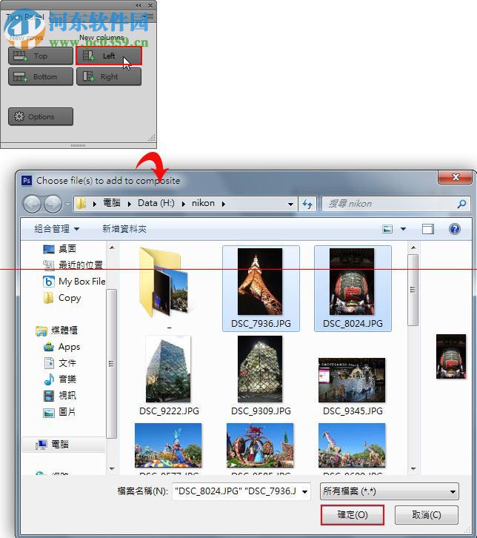The width and height of the screenshot is (477, 538).
Task: Click the file list vertical scrollbar thumb
Action: (413, 290)
